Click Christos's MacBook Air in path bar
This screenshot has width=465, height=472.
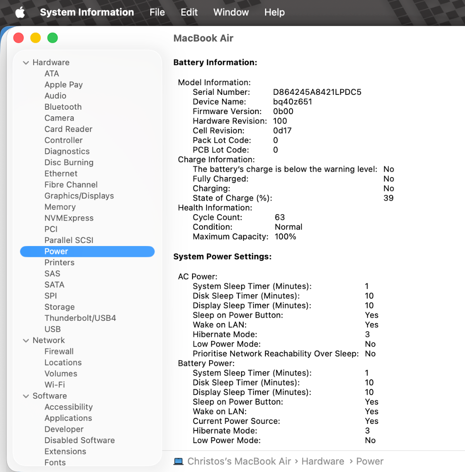[x=239, y=462]
